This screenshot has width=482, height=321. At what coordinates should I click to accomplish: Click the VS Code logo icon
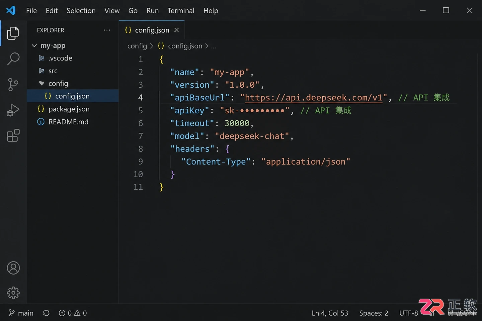(x=11, y=10)
